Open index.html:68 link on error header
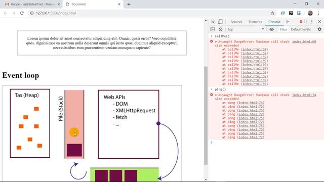The height and width of the screenshot is (182, 324). pyautogui.click(x=304, y=41)
